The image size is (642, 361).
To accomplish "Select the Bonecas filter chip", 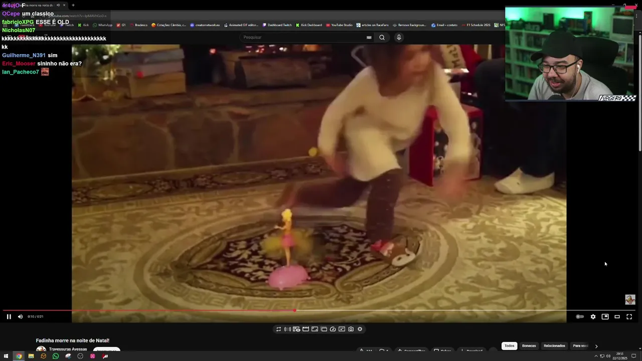I will coord(529,346).
